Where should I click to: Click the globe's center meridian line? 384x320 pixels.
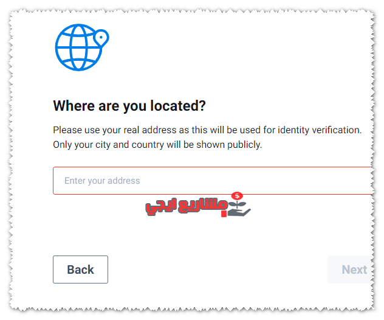[x=78, y=47]
